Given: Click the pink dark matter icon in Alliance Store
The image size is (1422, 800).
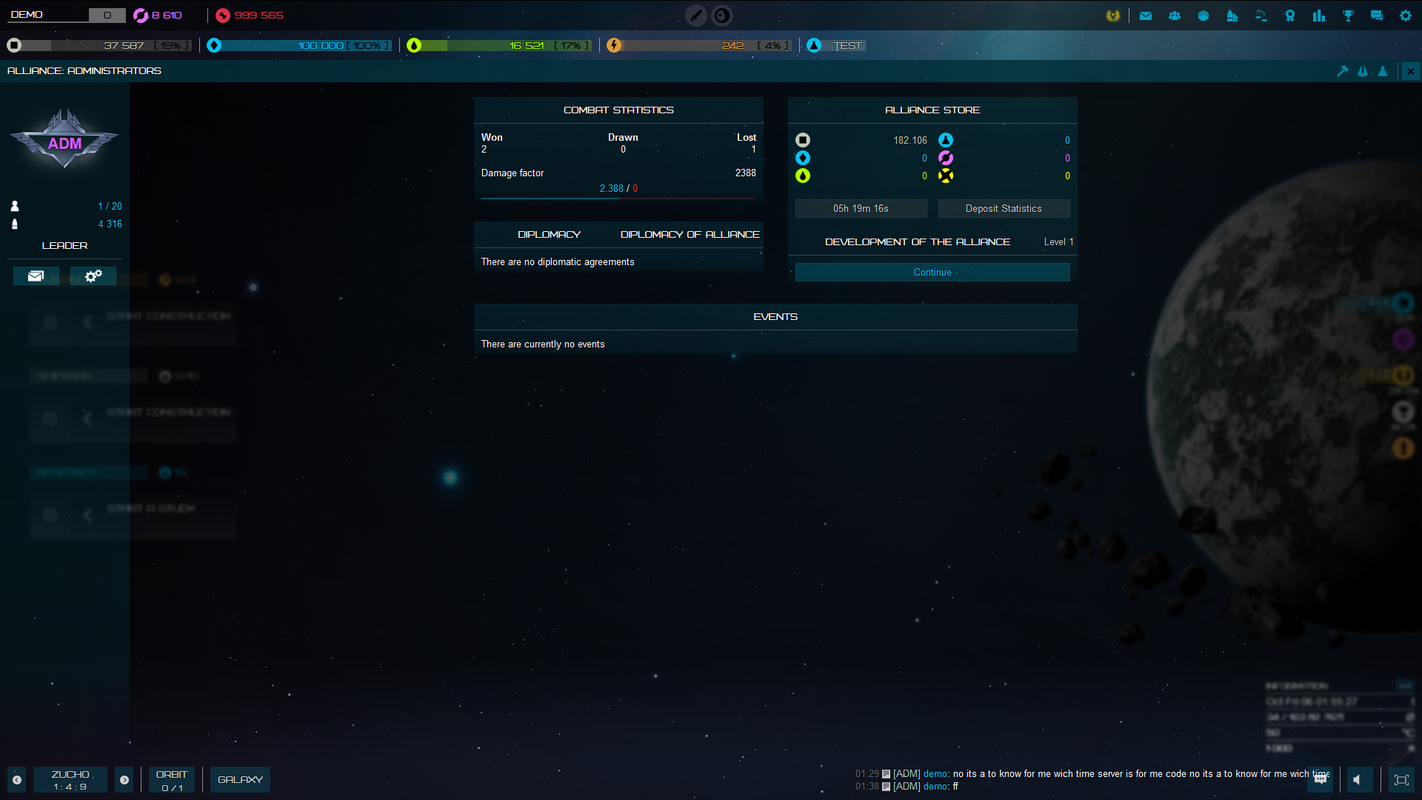Looking at the screenshot, I should point(946,158).
